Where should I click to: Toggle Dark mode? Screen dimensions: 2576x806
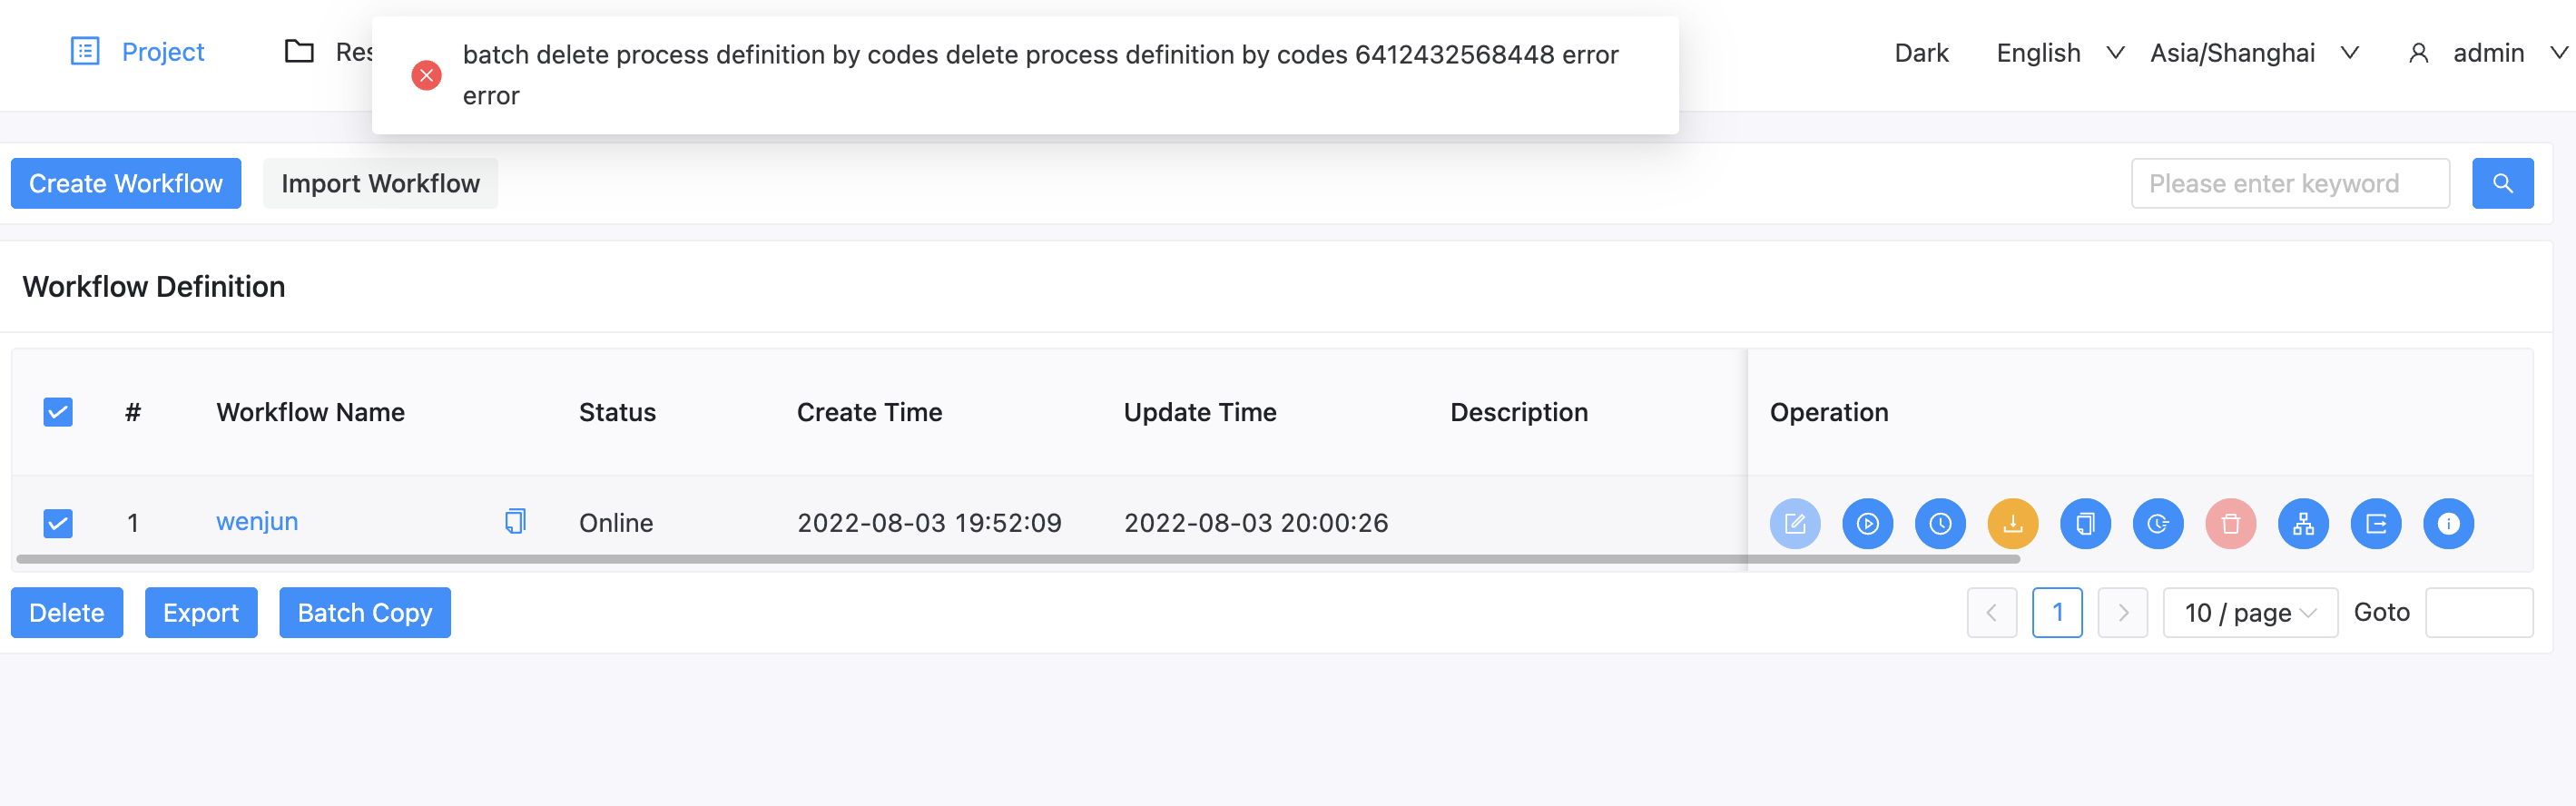pyautogui.click(x=1920, y=52)
